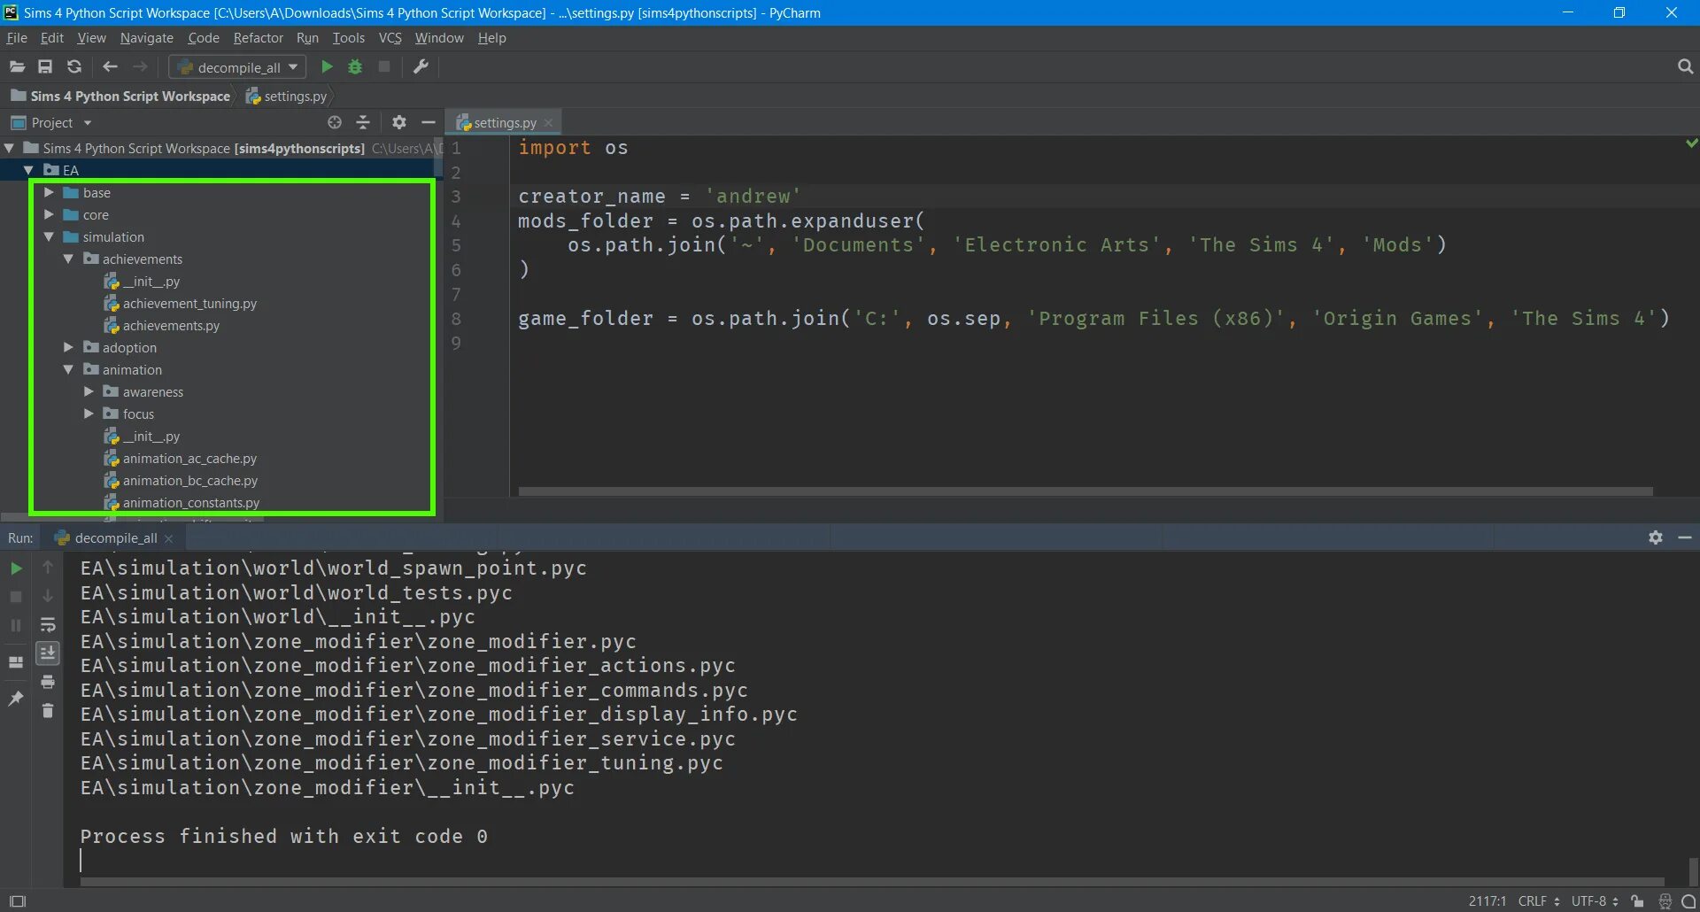Run decompile_all with the green toolbar play icon
Image resolution: width=1700 pixels, height=912 pixels.
[x=327, y=67]
